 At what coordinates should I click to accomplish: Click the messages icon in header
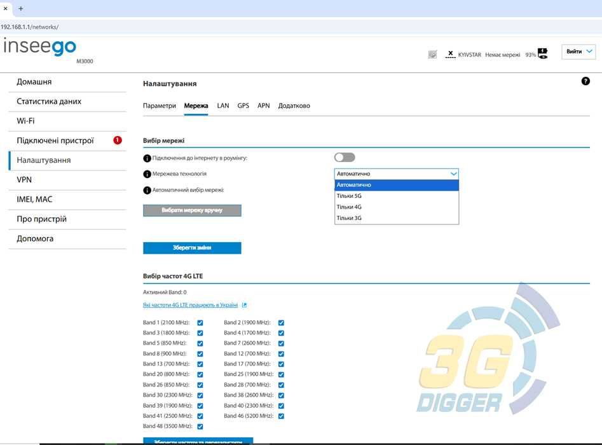[432, 55]
